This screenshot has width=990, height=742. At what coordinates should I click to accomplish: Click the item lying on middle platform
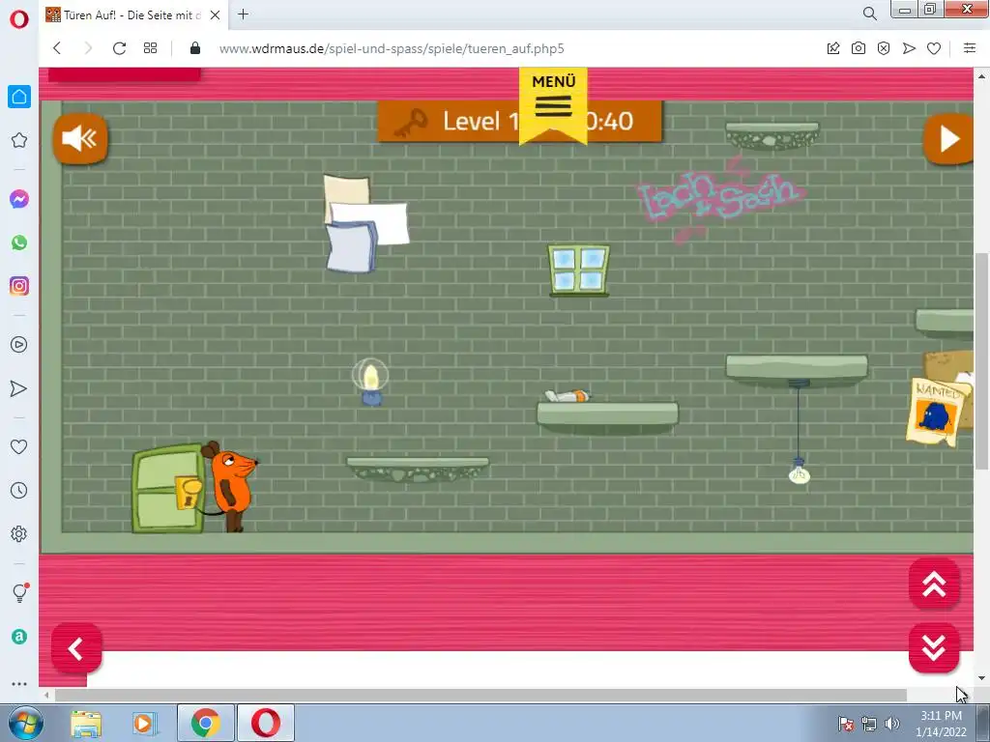point(567,395)
